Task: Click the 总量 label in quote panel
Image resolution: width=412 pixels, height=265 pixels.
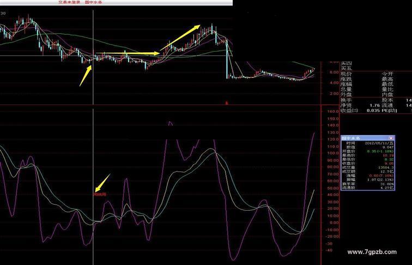Action: click(346, 89)
